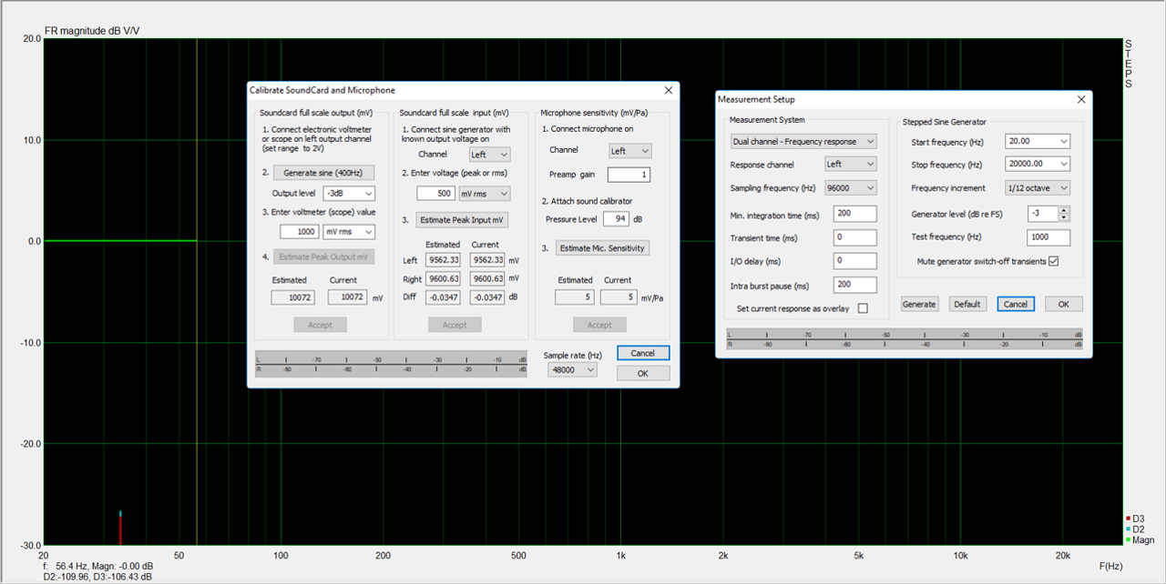Viewport: 1166px width, 584px height.
Task: Click Min. integration time input field
Action: click(x=855, y=214)
